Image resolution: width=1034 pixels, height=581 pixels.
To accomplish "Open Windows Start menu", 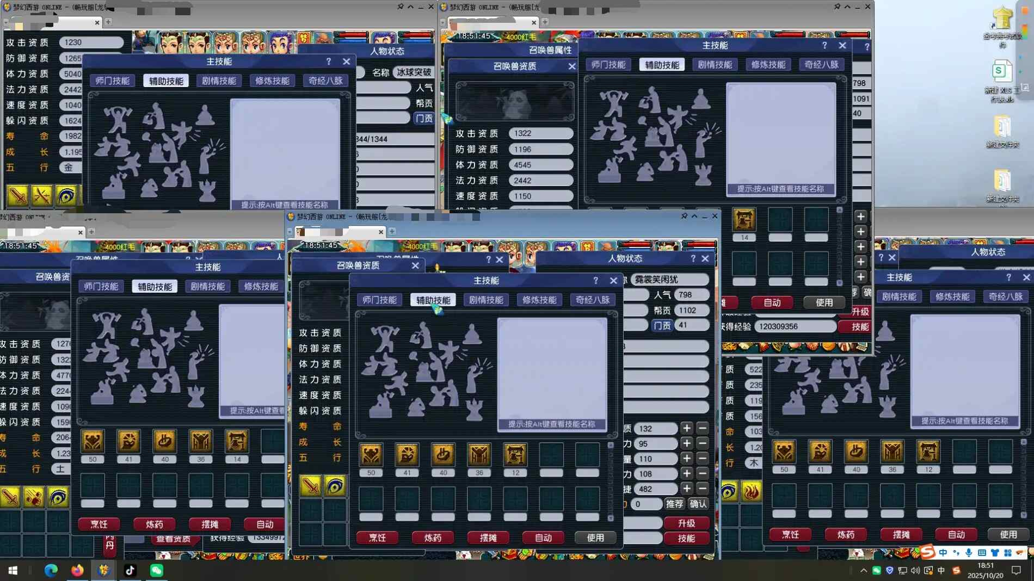I will click(x=13, y=570).
